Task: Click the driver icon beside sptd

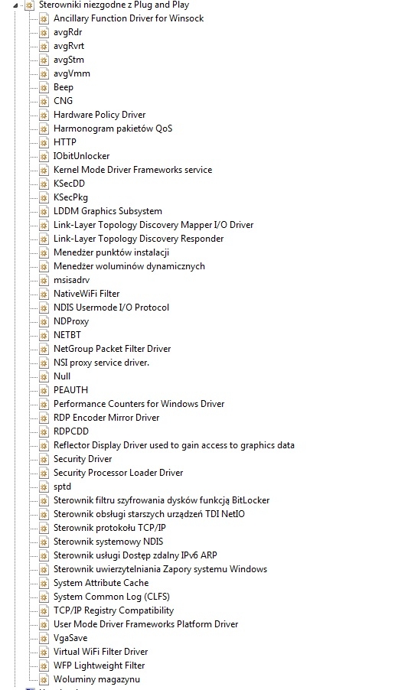Action: pyautogui.click(x=44, y=487)
